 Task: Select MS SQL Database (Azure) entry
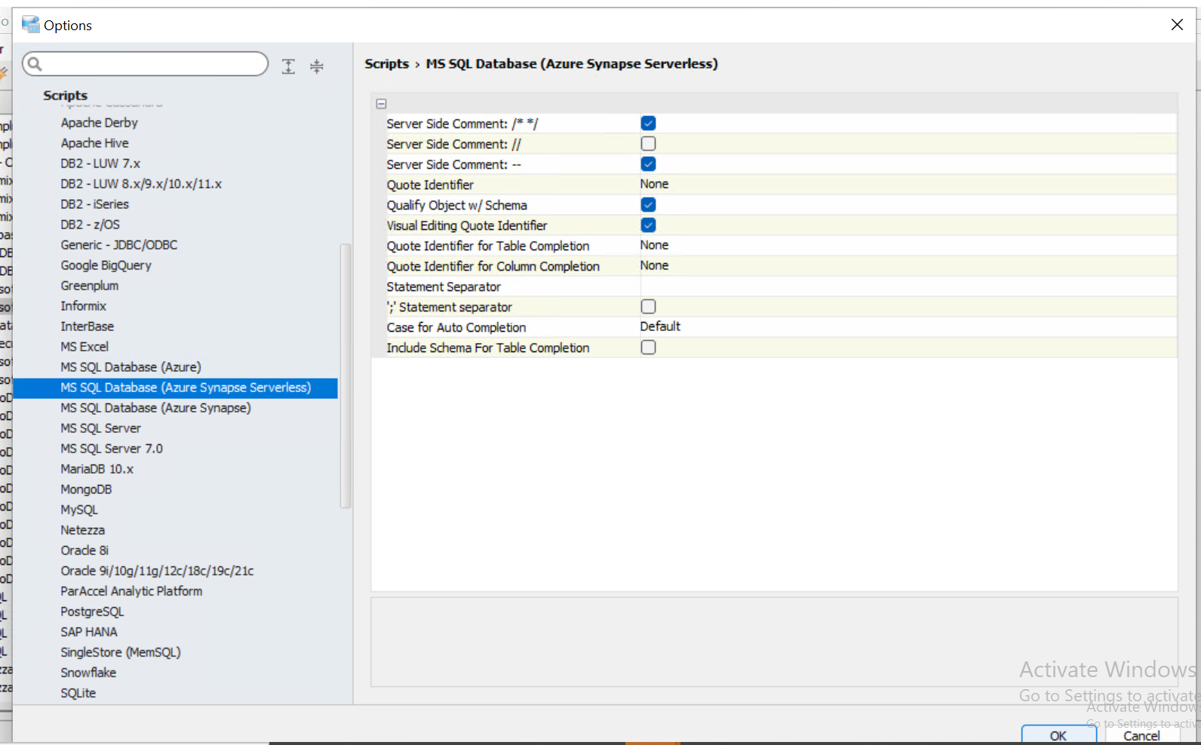click(x=131, y=367)
